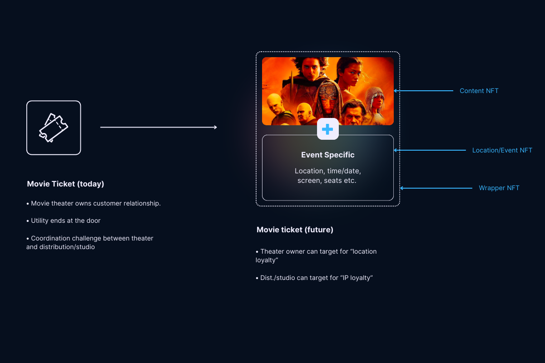Select the "Movie Ticket (today)" heading
Screen dimensions: 545x363
(65, 184)
